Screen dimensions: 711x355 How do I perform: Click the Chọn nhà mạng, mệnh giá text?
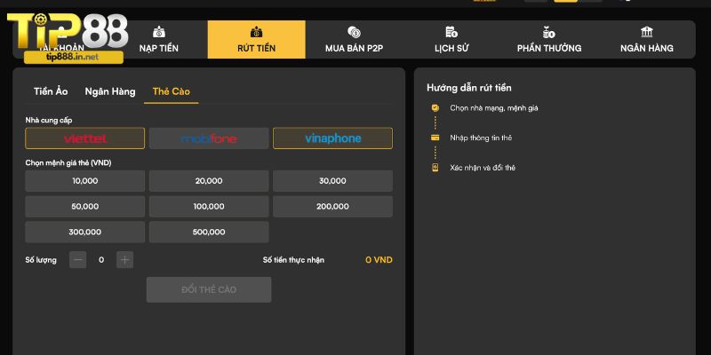click(494, 108)
